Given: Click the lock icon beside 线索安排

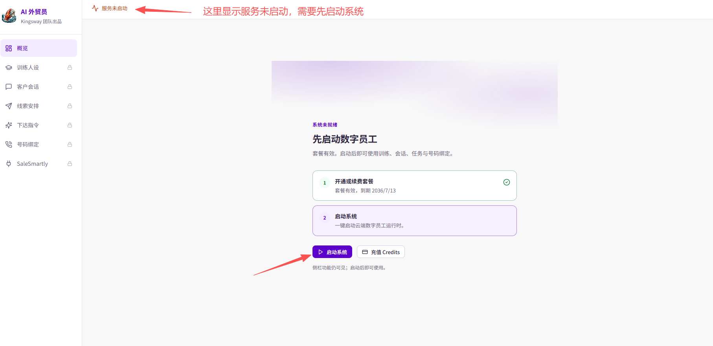Looking at the screenshot, I should pyautogui.click(x=70, y=106).
